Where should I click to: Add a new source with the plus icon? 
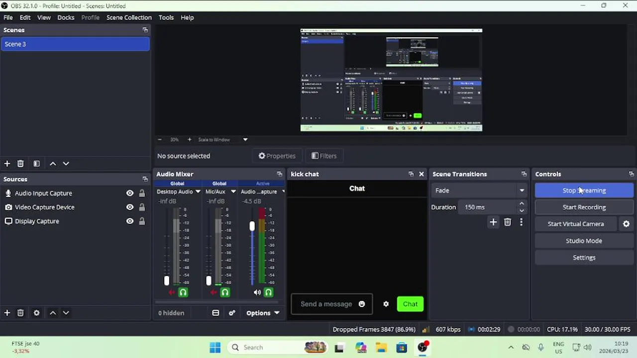click(7, 313)
